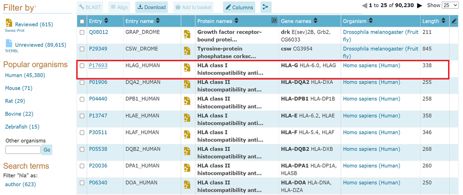Click the Unreviewed TrEMBL document icon

click(x=9, y=45)
